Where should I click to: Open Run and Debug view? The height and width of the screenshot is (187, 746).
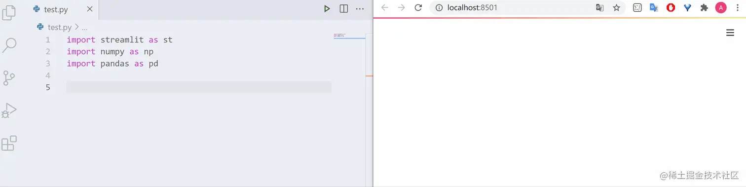pyautogui.click(x=9, y=111)
